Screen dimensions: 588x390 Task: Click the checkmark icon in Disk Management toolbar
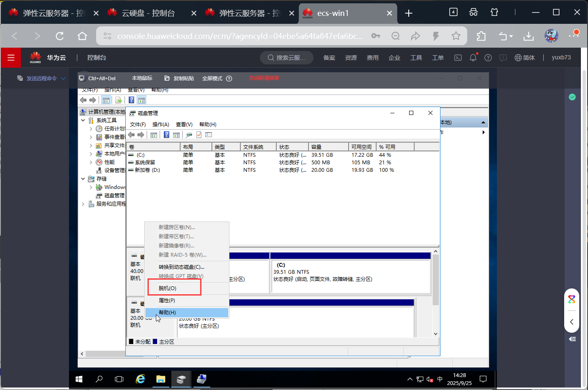(199, 135)
